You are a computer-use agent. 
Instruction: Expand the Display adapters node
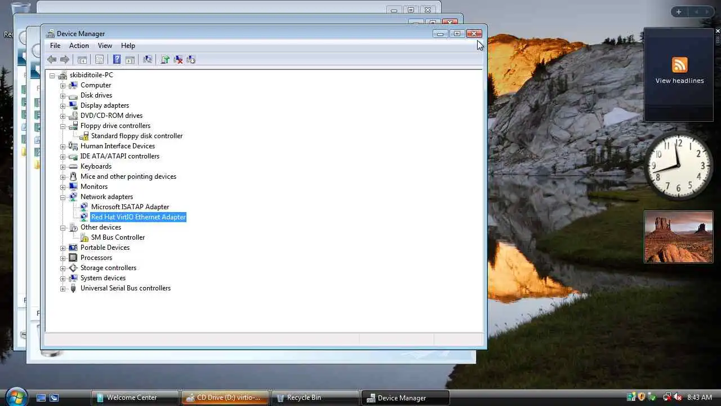pyautogui.click(x=63, y=106)
